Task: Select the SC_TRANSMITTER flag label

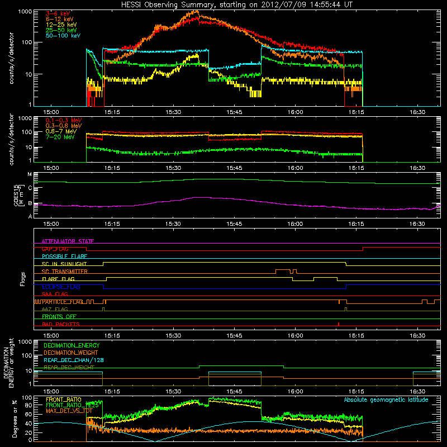Action: [65, 272]
